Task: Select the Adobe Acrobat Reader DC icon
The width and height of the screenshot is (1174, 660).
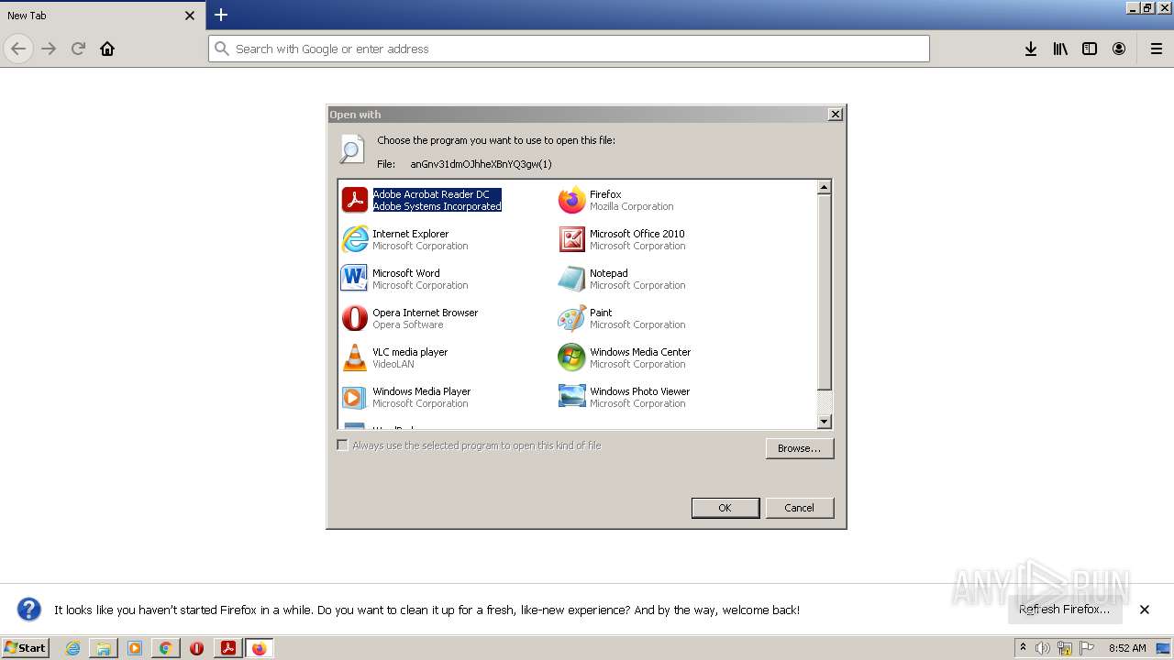Action: pyautogui.click(x=354, y=200)
